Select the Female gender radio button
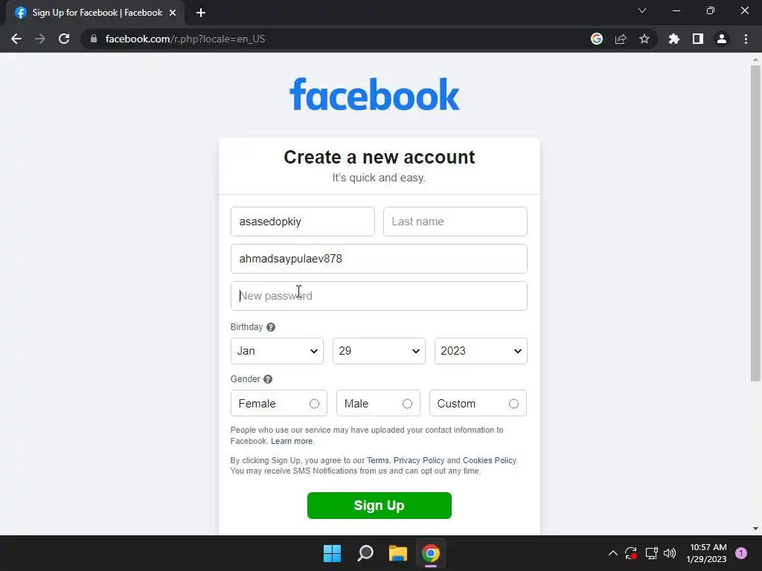The width and height of the screenshot is (762, 571). click(315, 404)
